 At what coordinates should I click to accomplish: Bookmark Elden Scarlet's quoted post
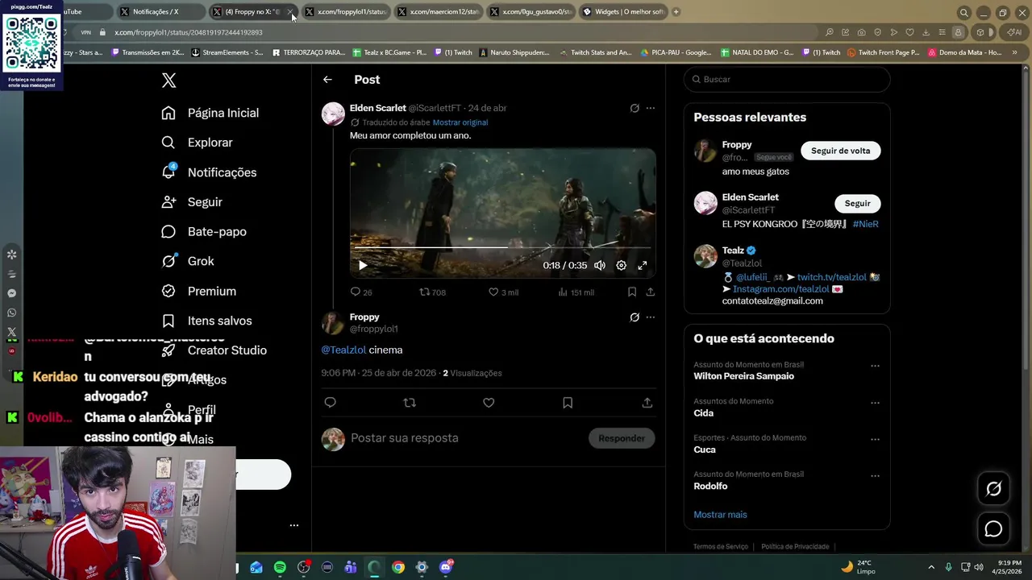pos(632,292)
